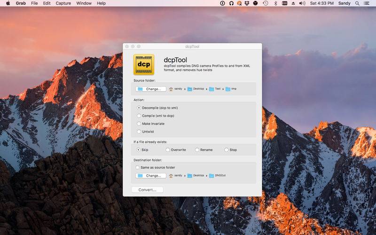The width and height of the screenshot is (376, 235).
Task: Click the orange circular menu bar icon
Action: coord(239,3)
